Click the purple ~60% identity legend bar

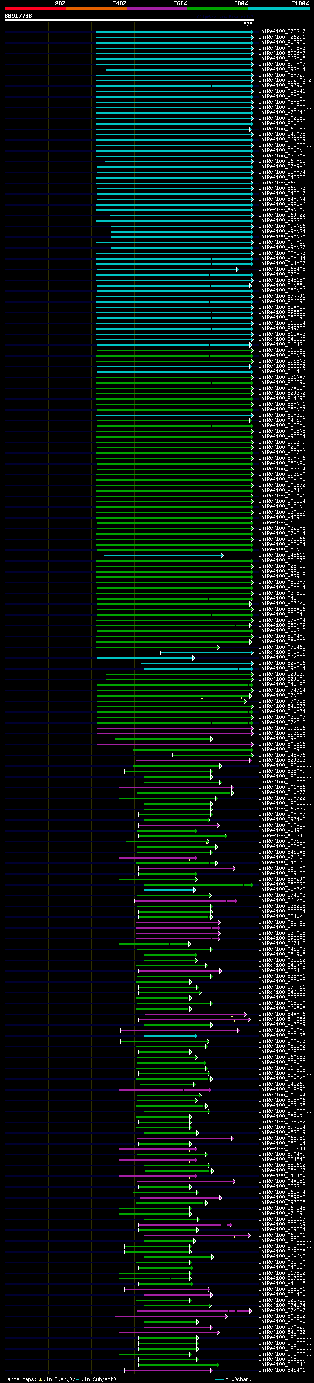pos(157,9)
